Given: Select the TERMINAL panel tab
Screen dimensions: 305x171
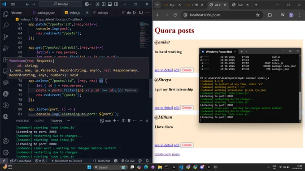Looking at the screenshot, I should click(56, 121).
